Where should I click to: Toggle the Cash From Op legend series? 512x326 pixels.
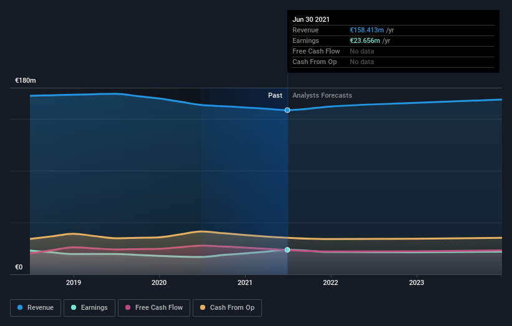(x=227, y=308)
